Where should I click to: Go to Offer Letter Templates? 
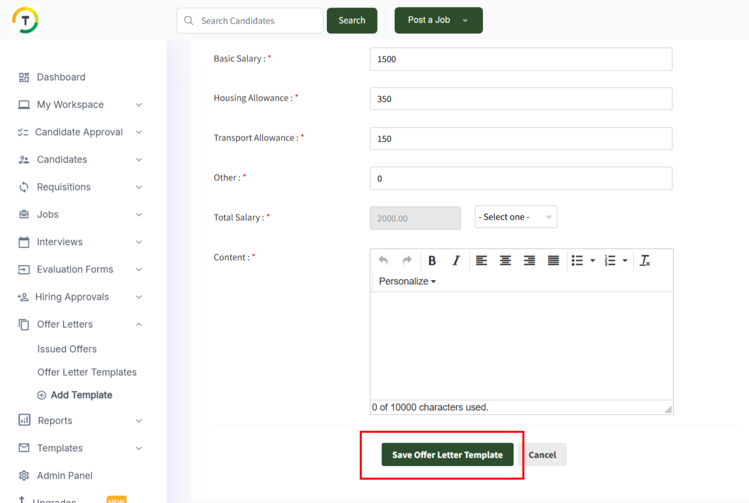coord(87,372)
